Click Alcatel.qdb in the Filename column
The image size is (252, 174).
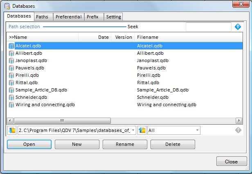coord(150,46)
